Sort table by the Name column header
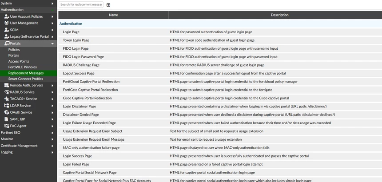Image resolution: width=382 pixels, height=182 pixels. click(113, 15)
